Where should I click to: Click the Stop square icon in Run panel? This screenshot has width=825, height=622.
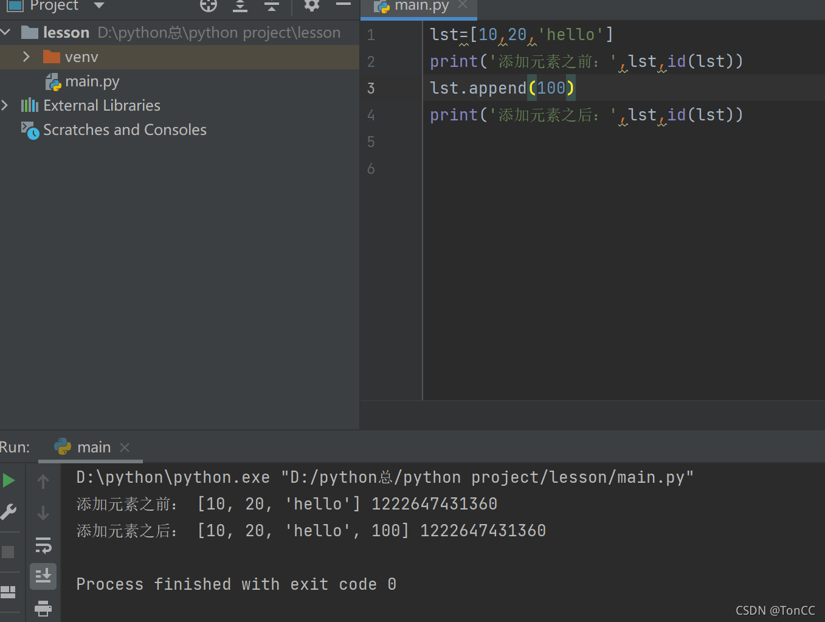click(8, 552)
